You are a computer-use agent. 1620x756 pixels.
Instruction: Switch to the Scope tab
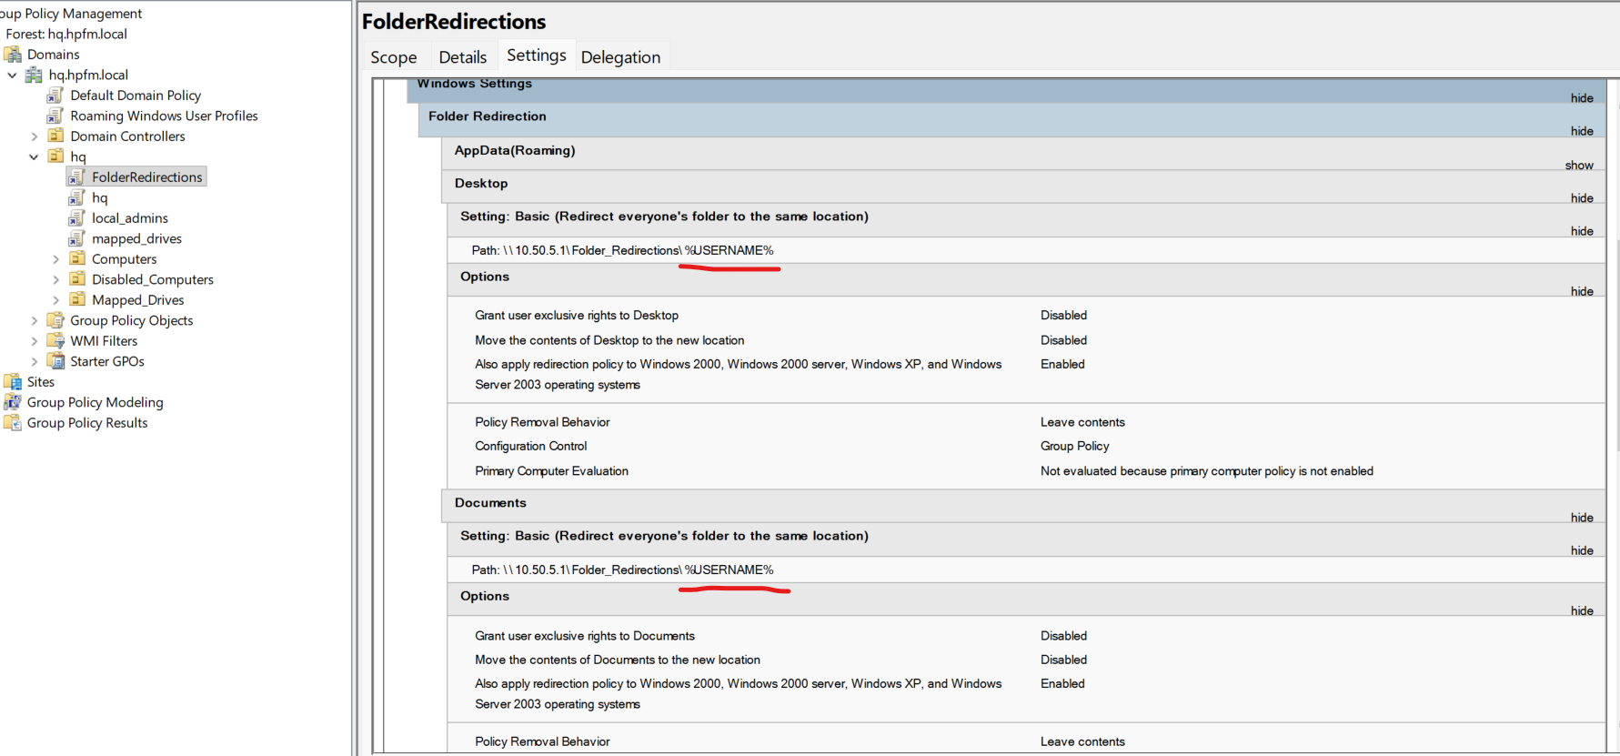393,57
